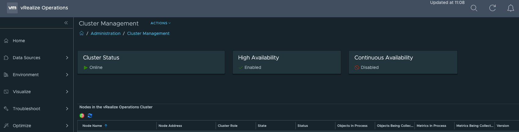The image size is (519, 132).
Task: Sort by Version column header
Action: click(503, 126)
